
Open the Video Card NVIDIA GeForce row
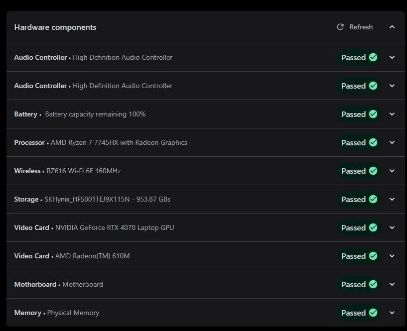[x=206, y=227]
